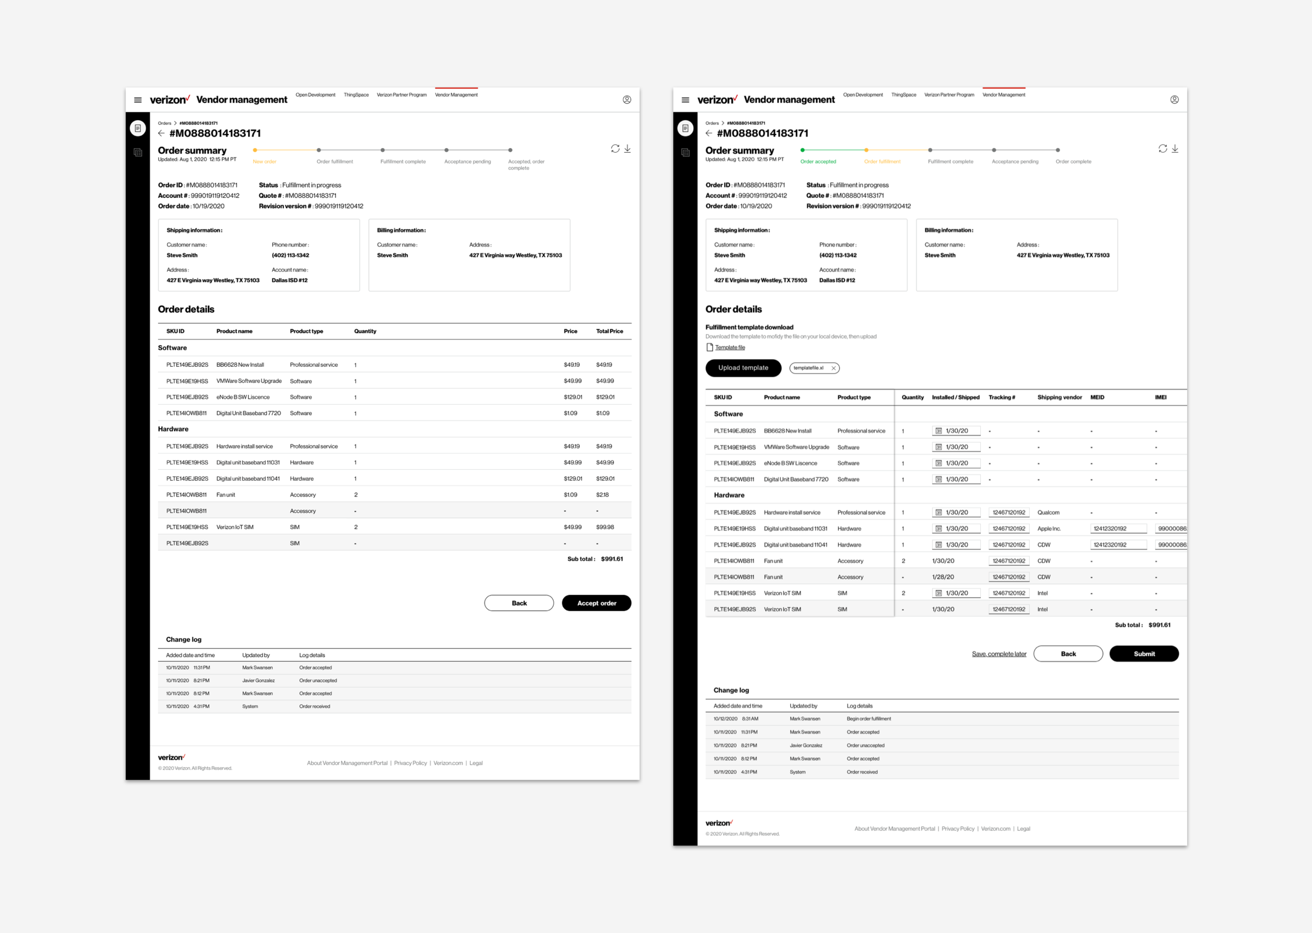
Task: Click the Order fulfillment progress step on right page
Action: click(882, 162)
